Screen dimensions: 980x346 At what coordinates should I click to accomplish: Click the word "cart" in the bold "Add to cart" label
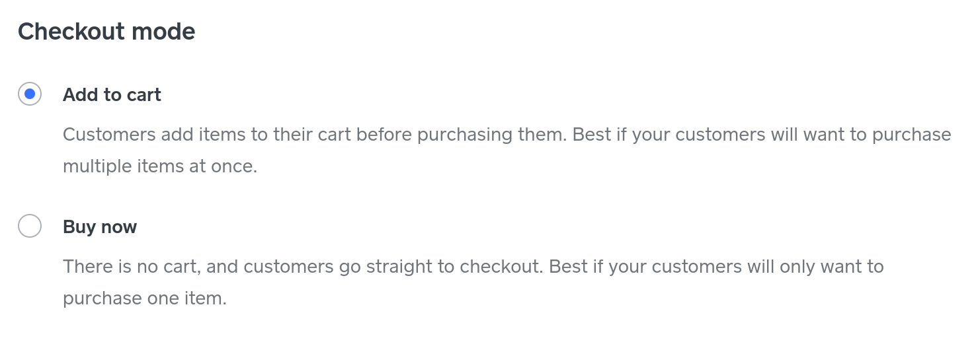click(144, 95)
